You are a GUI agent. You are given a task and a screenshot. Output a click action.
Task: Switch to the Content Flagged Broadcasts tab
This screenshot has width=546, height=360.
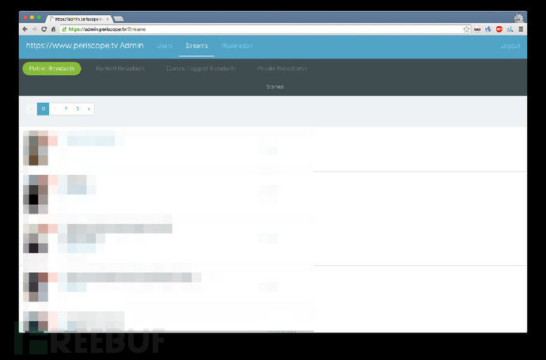[201, 68]
